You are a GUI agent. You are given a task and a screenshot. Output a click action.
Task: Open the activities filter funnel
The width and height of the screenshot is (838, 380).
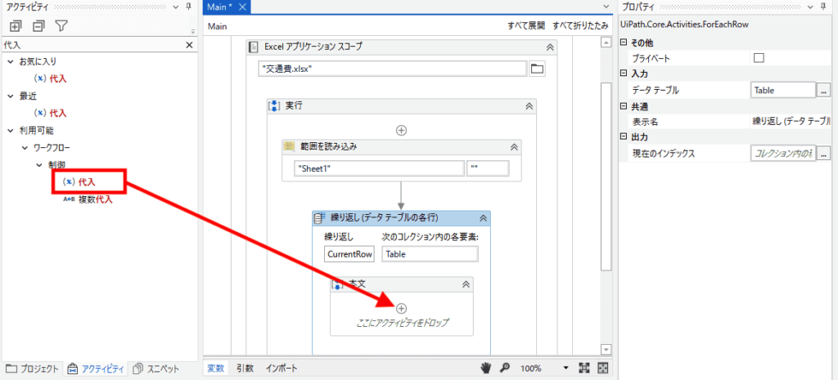pos(61,25)
